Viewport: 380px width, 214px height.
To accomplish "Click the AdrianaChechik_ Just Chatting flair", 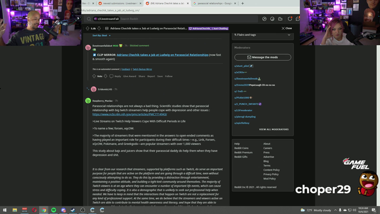I will pyautogui.click(x=208, y=29).
